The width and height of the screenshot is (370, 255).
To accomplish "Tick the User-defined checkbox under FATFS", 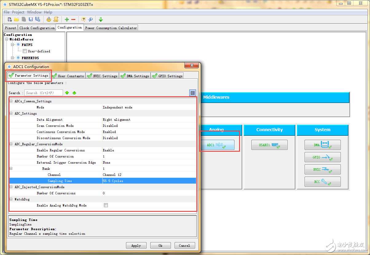I will 25,51.
